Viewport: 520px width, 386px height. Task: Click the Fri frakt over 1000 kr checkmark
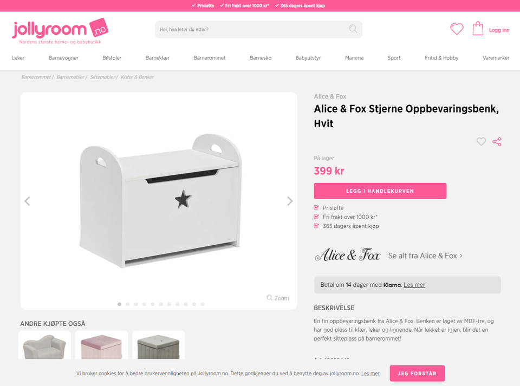(316, 217)
